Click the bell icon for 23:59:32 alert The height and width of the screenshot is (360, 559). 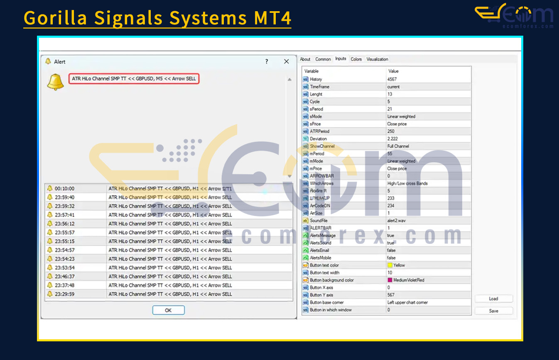(50, 206)
